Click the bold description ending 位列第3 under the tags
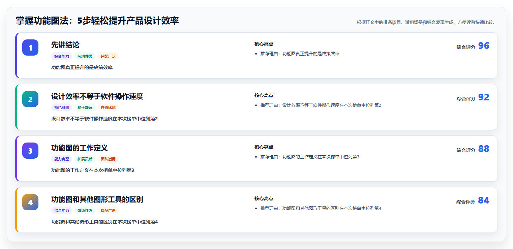Screen dimensions: 513x249 click(x=93, y=170)
